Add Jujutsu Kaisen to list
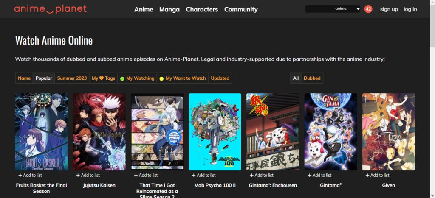 [x=88, y=175]
